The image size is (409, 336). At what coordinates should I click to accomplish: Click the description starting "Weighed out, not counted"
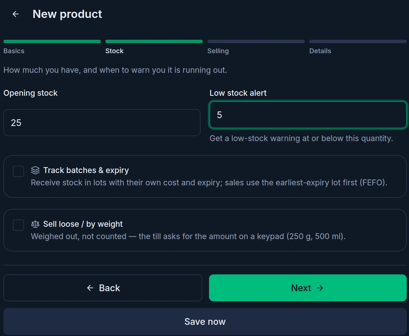(x=188, y=236)
